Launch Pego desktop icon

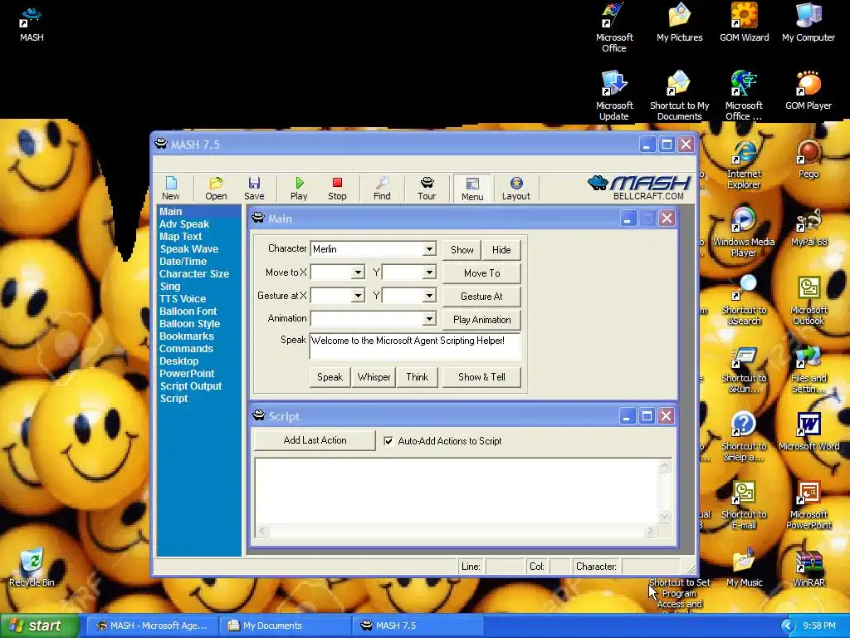[808, 159]
